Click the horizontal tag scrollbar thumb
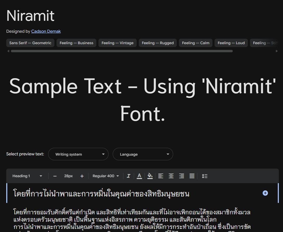The width and height of the screenshot is (283, 232). (122, 51)
